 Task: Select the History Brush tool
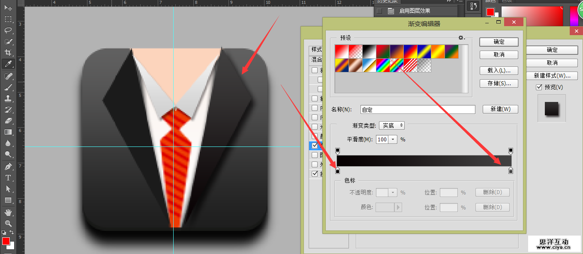click(x=8, y=109)
